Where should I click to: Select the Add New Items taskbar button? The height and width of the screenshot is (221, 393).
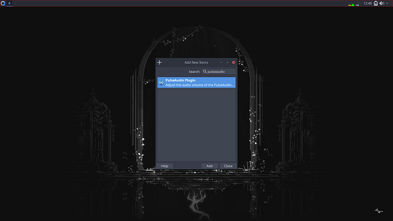point(9,3)
